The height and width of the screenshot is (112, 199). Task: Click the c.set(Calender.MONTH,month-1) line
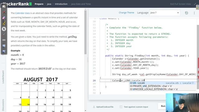pyautogui.click(x=133, y=62)
